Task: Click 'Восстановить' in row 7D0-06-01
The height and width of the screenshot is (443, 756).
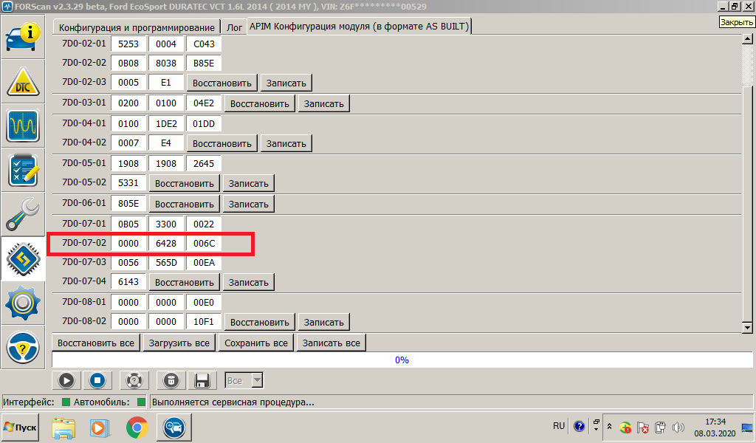Action: click(x=184, y=205)
